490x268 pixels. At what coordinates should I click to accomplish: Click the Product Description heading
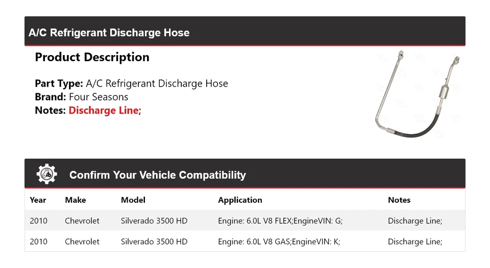[92, 57]
